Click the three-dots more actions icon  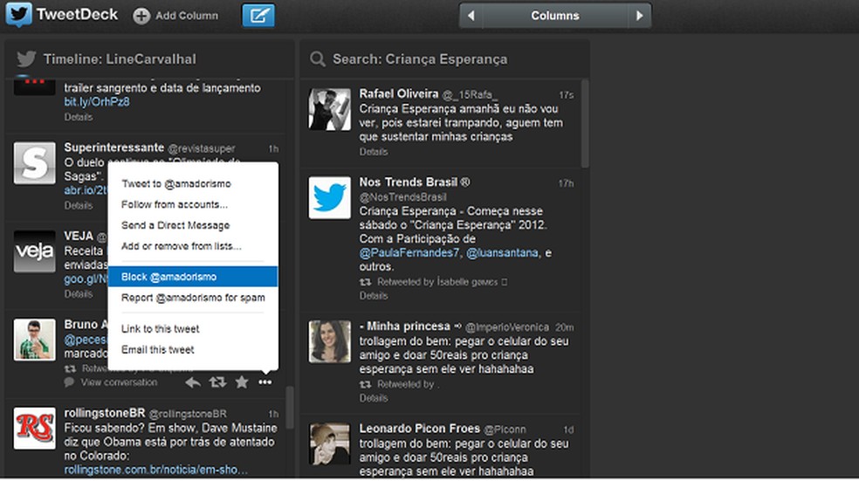[265, 382]
